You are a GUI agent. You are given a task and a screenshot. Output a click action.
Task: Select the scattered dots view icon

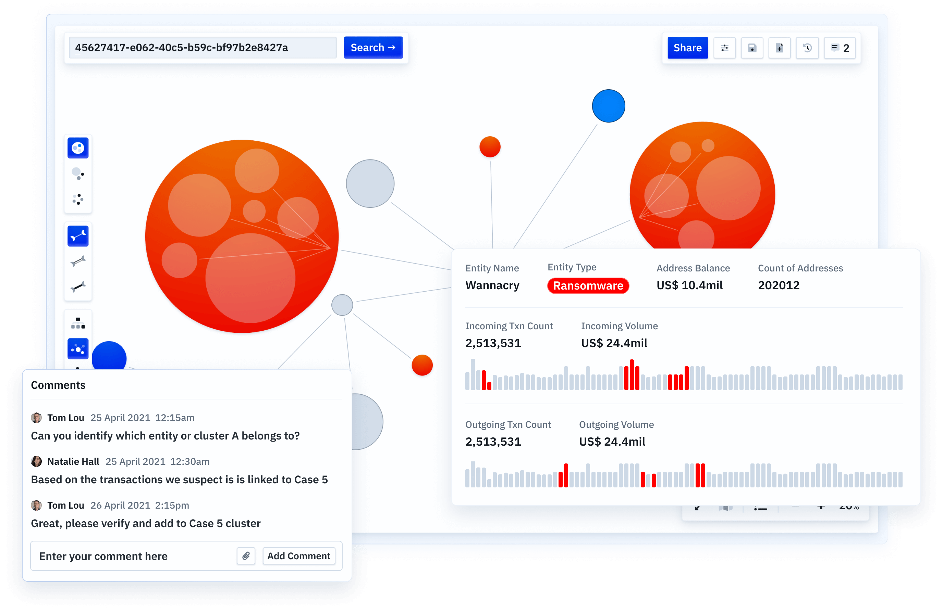[78, 199]
